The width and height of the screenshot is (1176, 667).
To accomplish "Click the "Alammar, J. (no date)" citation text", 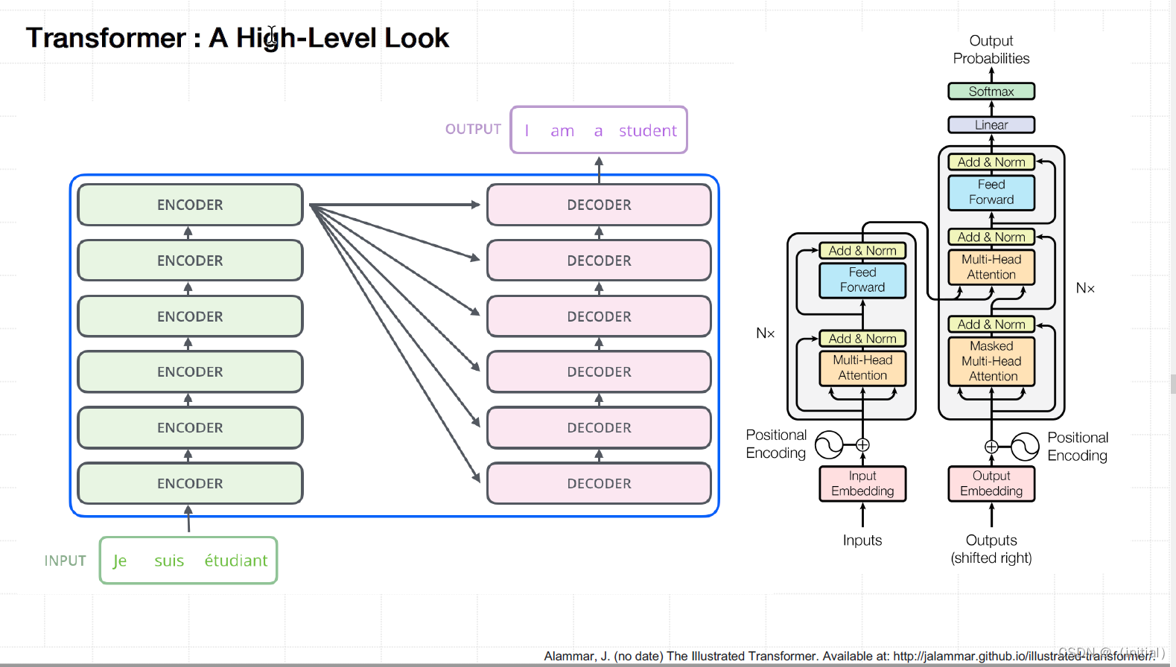I will click(603, 656).
